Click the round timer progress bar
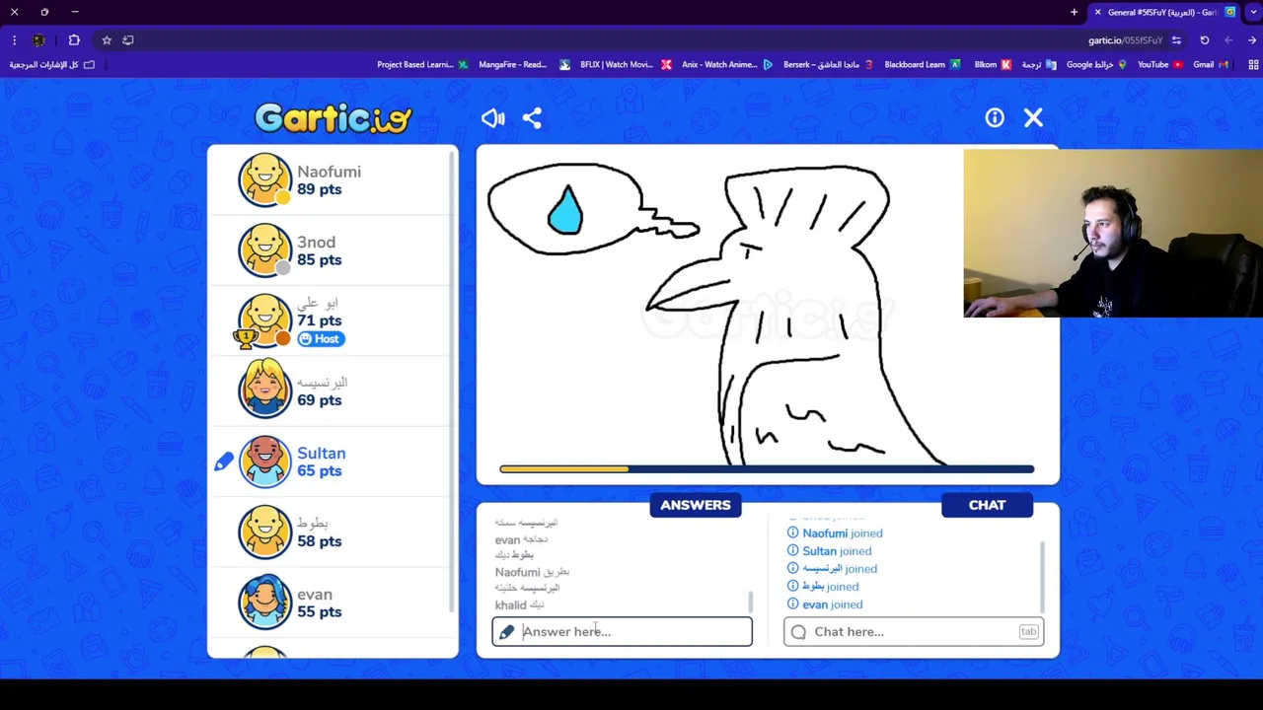Screen dimensions: 1263x710 click(x=767, y=469)
